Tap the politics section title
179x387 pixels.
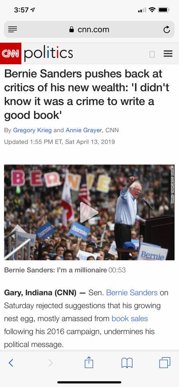[48, 53]
